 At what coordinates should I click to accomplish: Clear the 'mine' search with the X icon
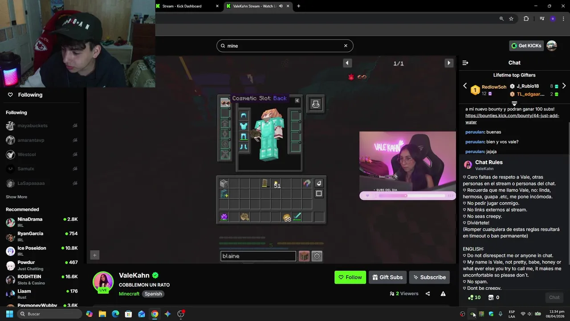coord(346,45)
